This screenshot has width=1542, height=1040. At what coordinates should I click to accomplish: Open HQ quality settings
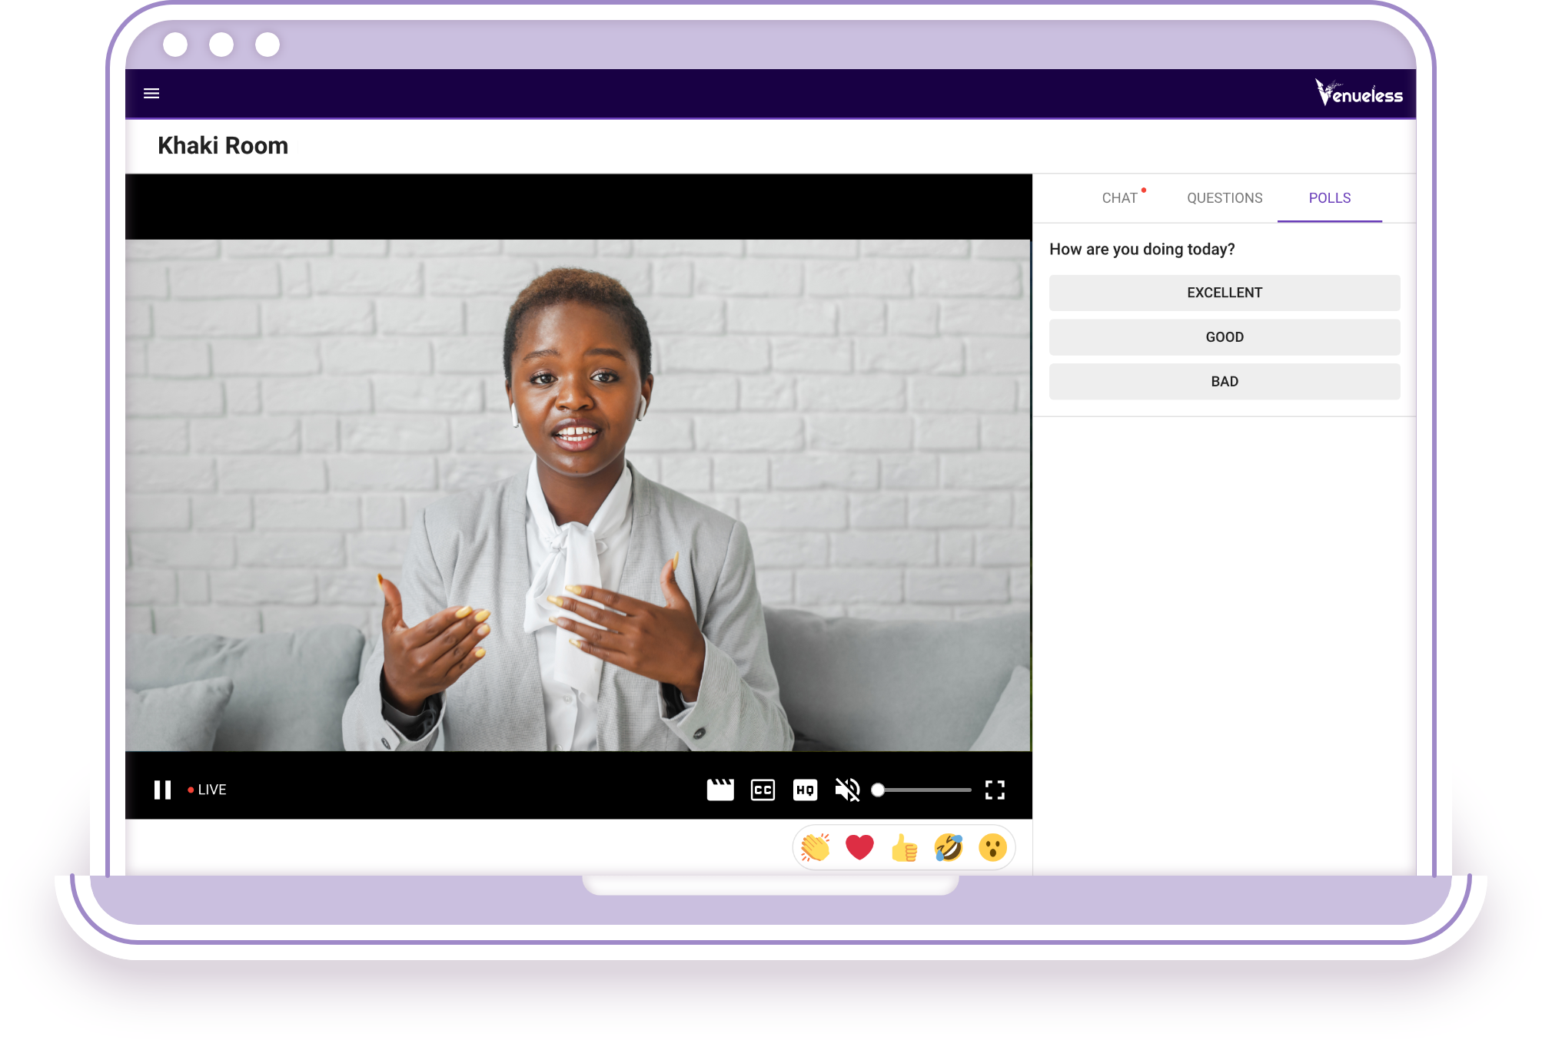coord(805,790)
